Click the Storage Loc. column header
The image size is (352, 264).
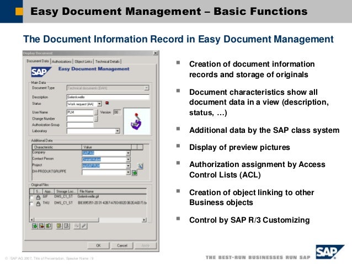(65, 191)
